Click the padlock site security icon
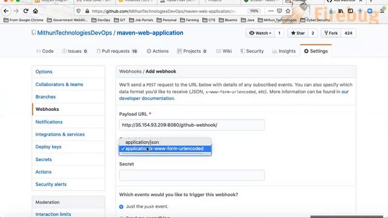388x218 pixels. [x=87, y=11]
